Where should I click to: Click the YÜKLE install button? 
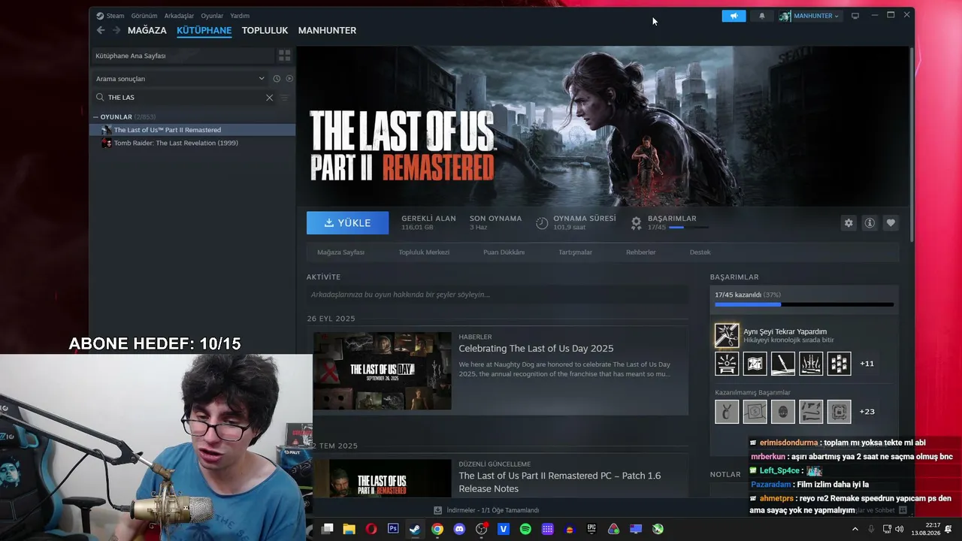tap(347, 223)
